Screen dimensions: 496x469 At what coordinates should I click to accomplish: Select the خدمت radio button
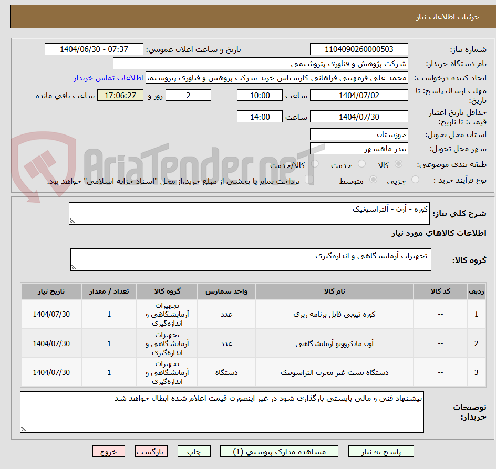[x=361, y=163]
